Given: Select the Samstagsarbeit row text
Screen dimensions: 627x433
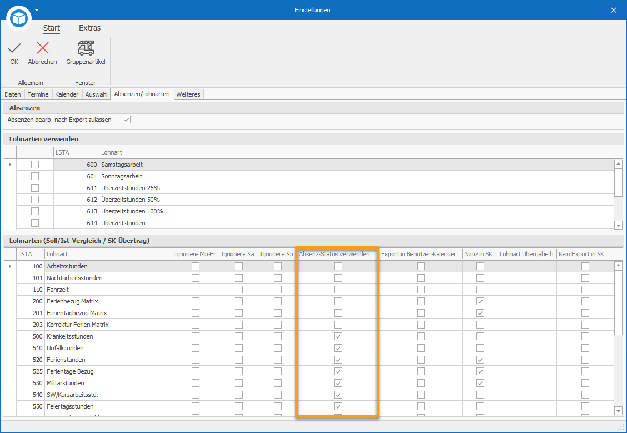Looking at the screenshot, I should pos(122,165).
